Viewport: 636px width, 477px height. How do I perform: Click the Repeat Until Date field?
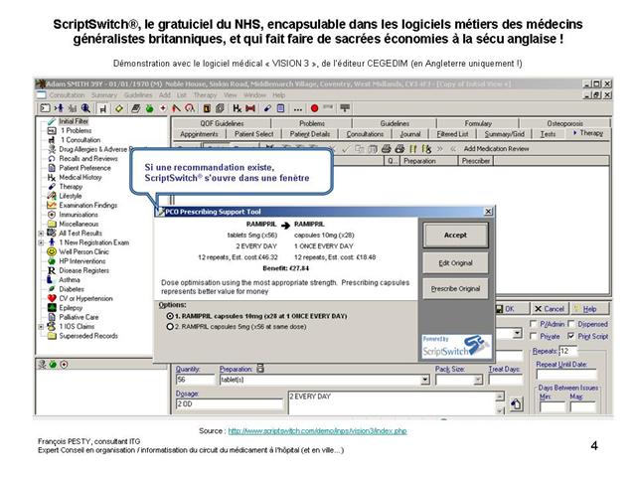pos(566,375)
